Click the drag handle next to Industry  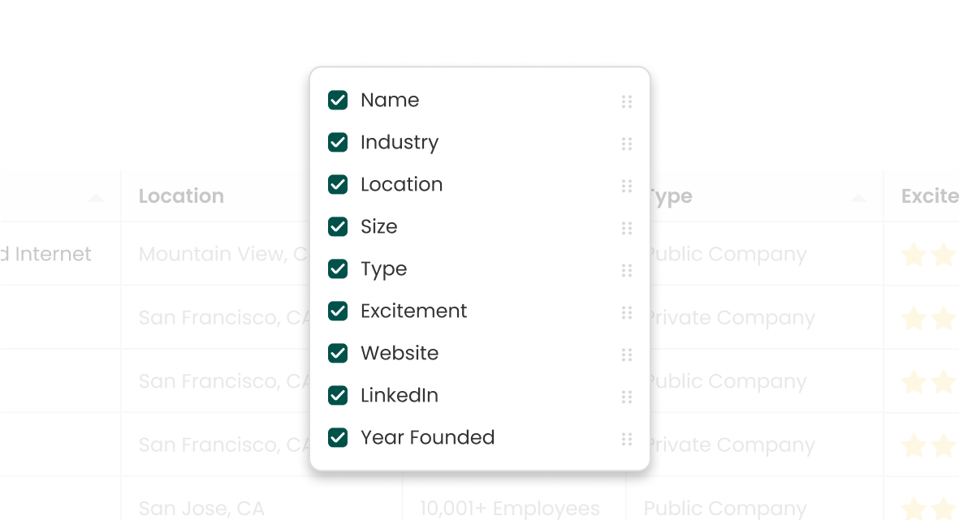pyautogui.click(x=627, y=144)
